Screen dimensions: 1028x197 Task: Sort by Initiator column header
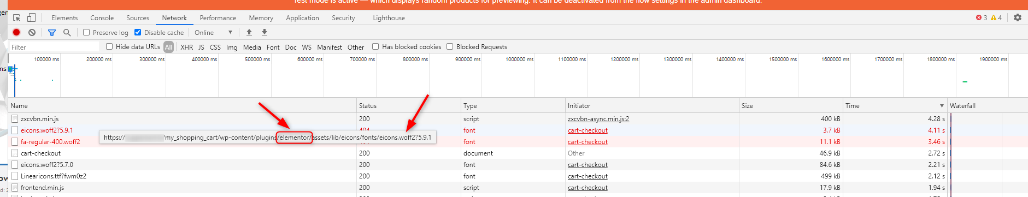652,106
